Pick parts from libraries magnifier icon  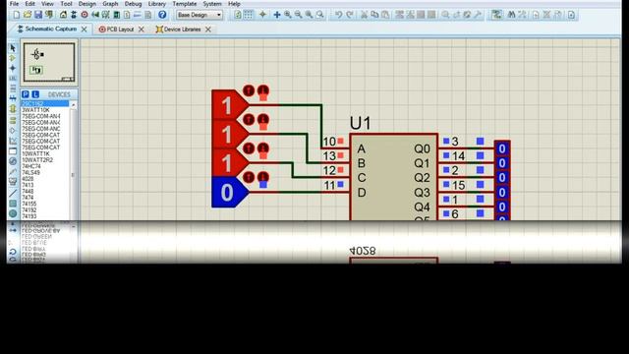(445, 15)
